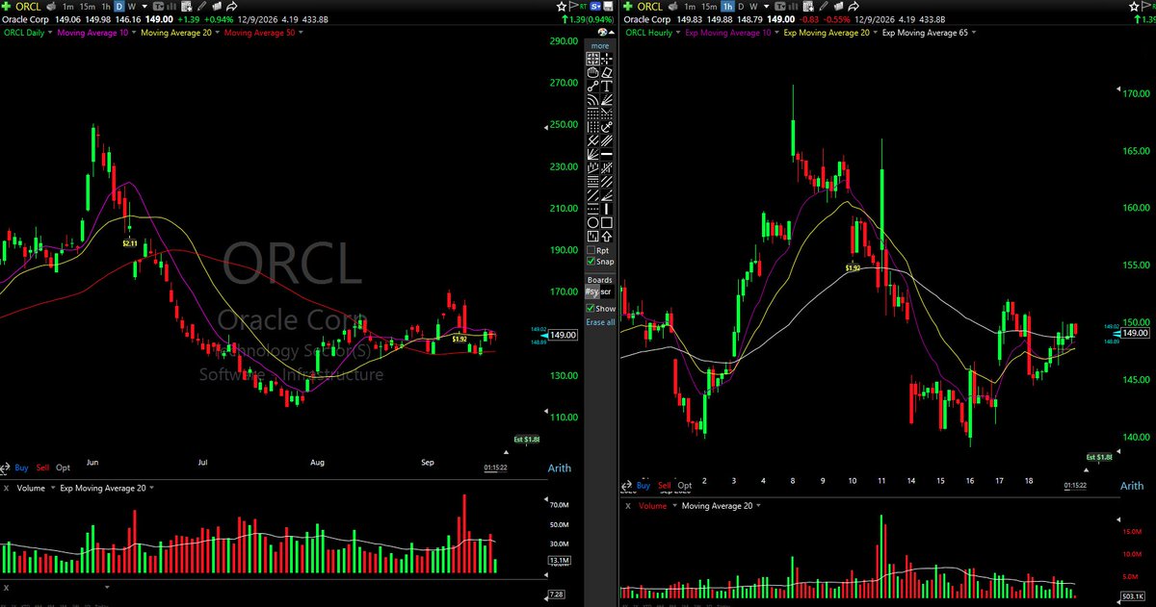
Task: Switch right chart to 15m timeframe
Action: coord(709,7)
